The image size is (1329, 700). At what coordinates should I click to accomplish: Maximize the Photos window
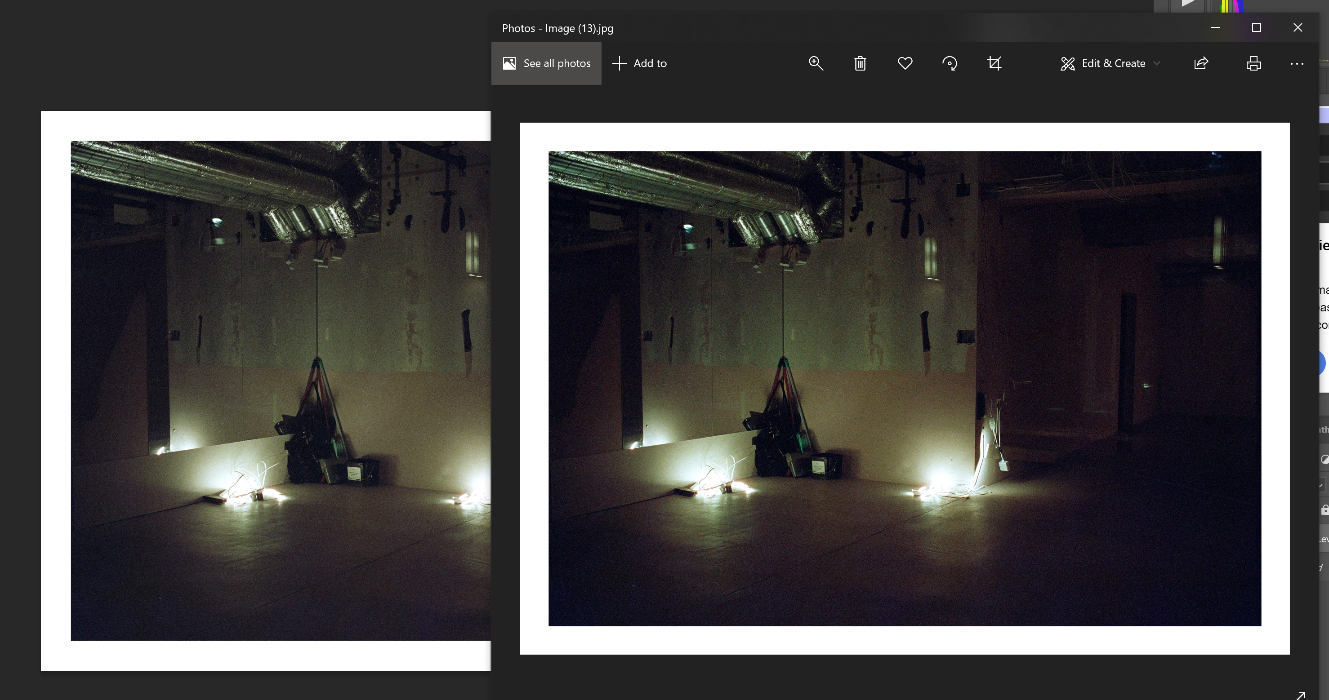click(1256, 28)
